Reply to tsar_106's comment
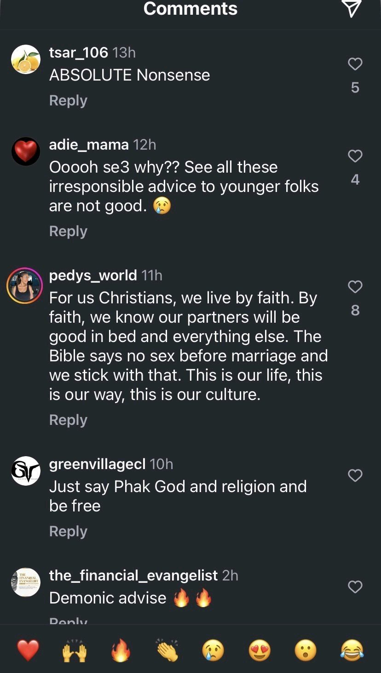381x673 pixels. click(68, 100)
